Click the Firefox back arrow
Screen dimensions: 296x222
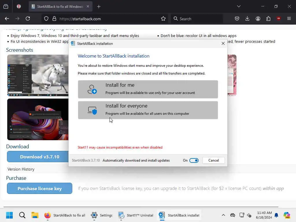point(7,18)
